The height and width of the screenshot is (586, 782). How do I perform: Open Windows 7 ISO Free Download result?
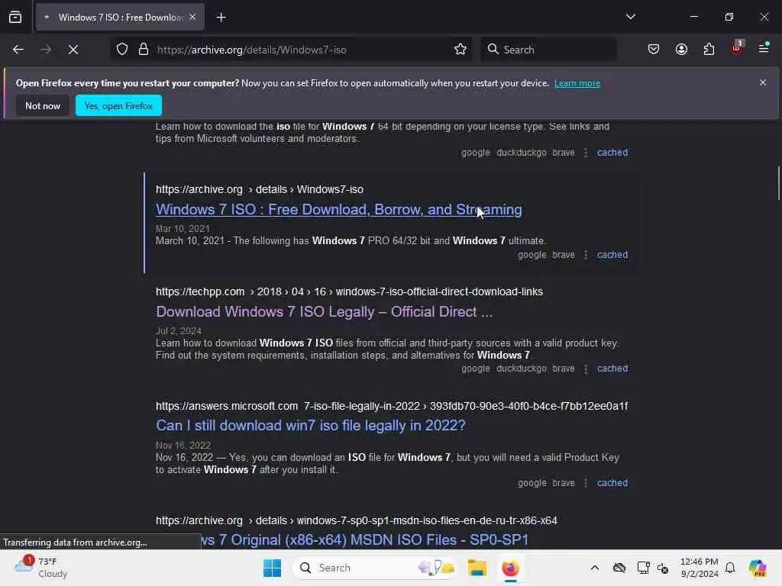coord(338,210)
